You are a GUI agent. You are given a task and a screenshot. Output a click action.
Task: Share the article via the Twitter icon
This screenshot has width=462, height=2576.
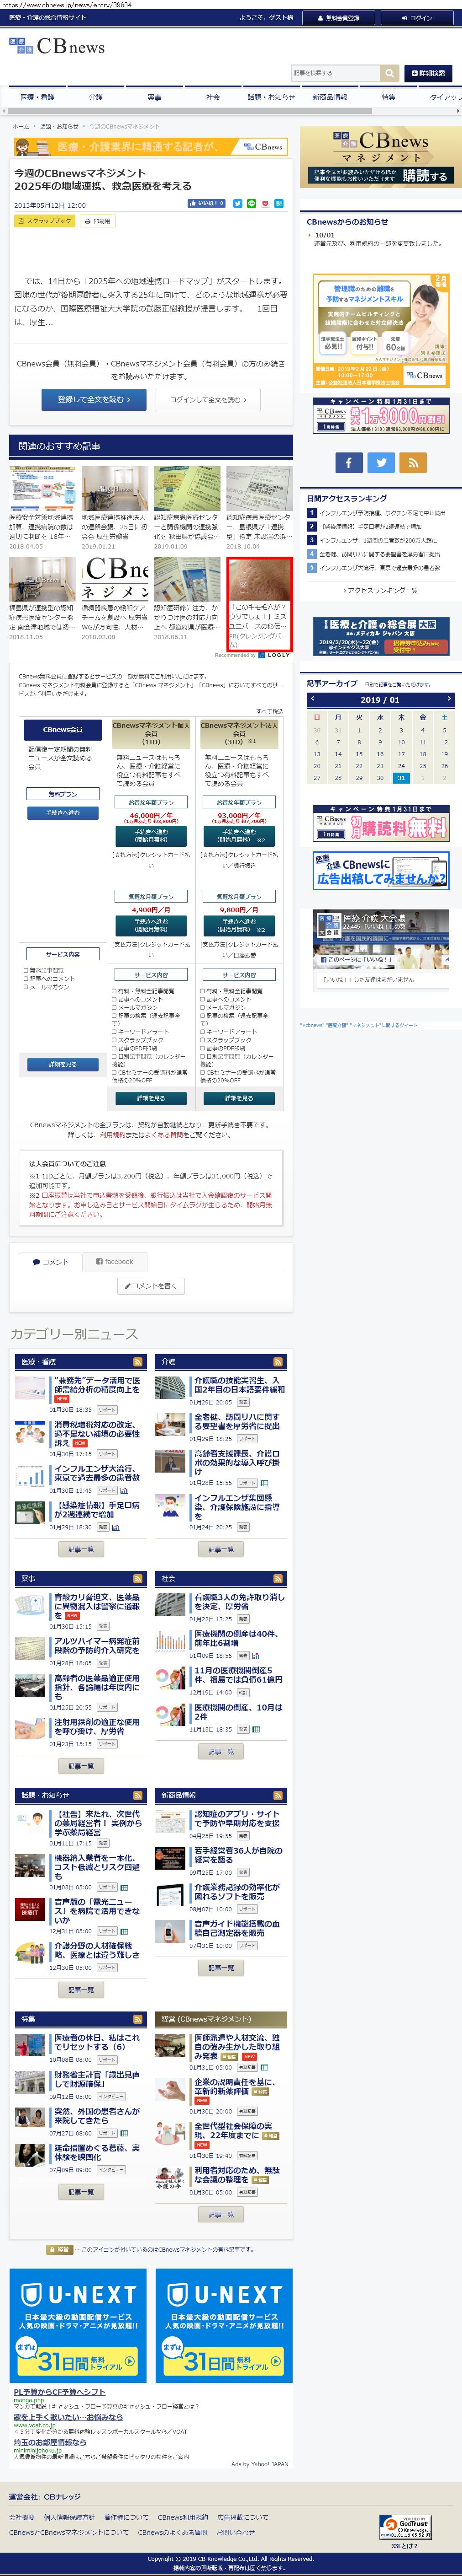point(237,204)
